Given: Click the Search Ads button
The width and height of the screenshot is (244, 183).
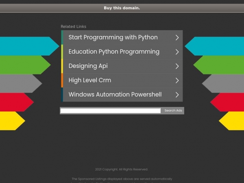Looking at the screenshot, I should pyautogui.click(x=173, y=111).
